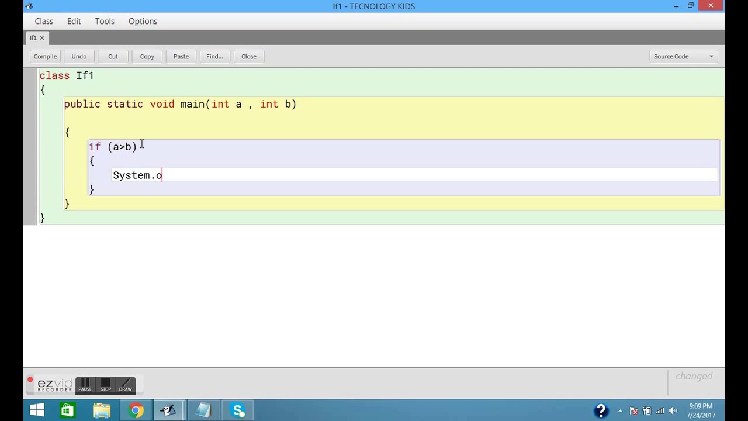
Task: Click the Compile button
Action: pyautogui.click(x=45, y=56)
